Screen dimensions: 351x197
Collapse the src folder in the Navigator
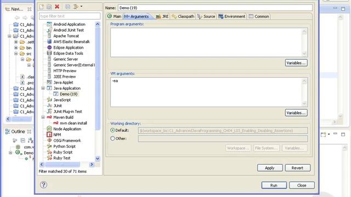[x=16, y=54]
